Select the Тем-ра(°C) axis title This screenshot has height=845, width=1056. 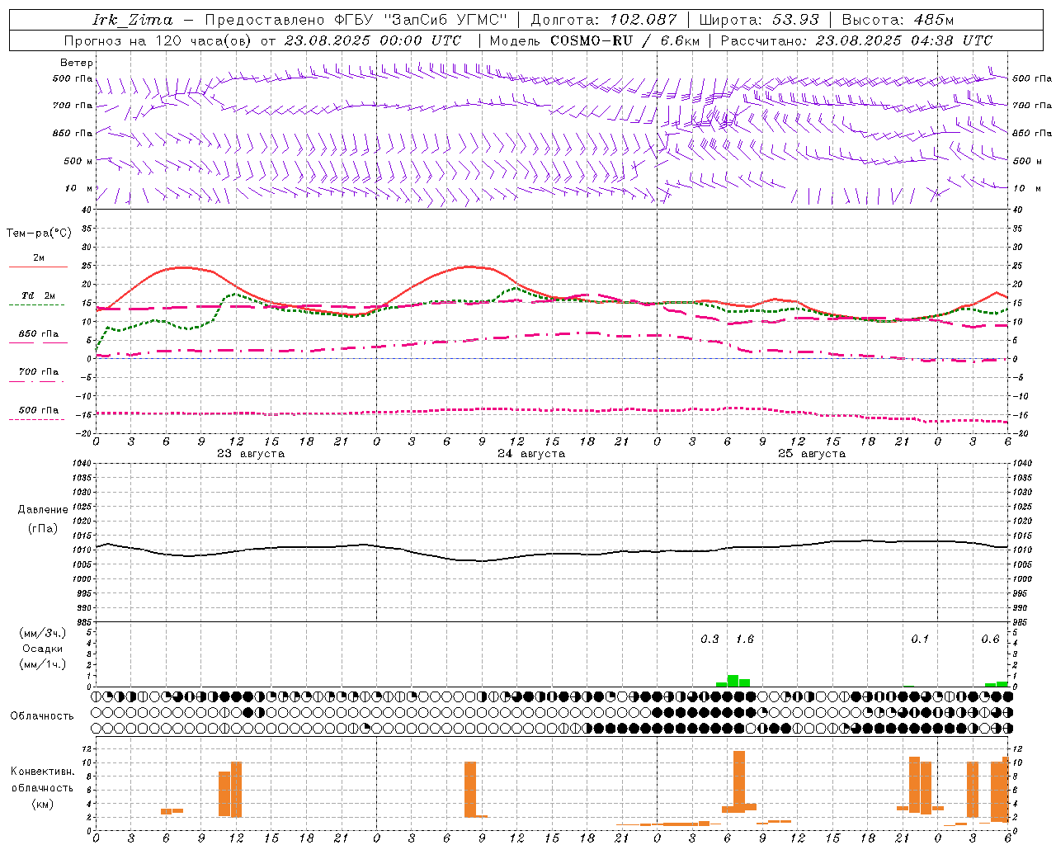(x=39, y=234)
